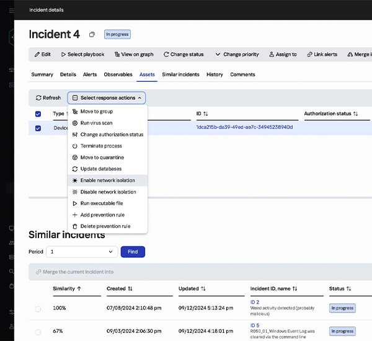Click the Update databases sync icon

coord(75,169)
